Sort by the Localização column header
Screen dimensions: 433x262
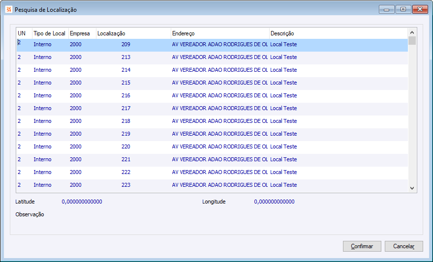point(133,33)
